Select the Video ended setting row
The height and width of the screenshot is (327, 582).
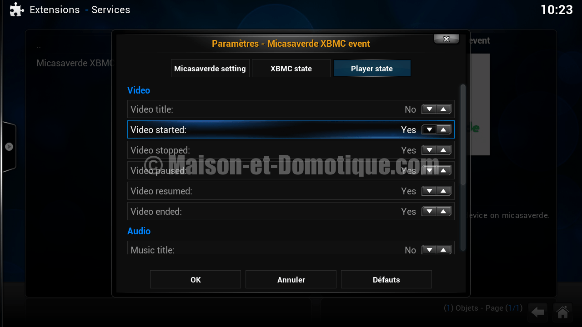[291, 211]
